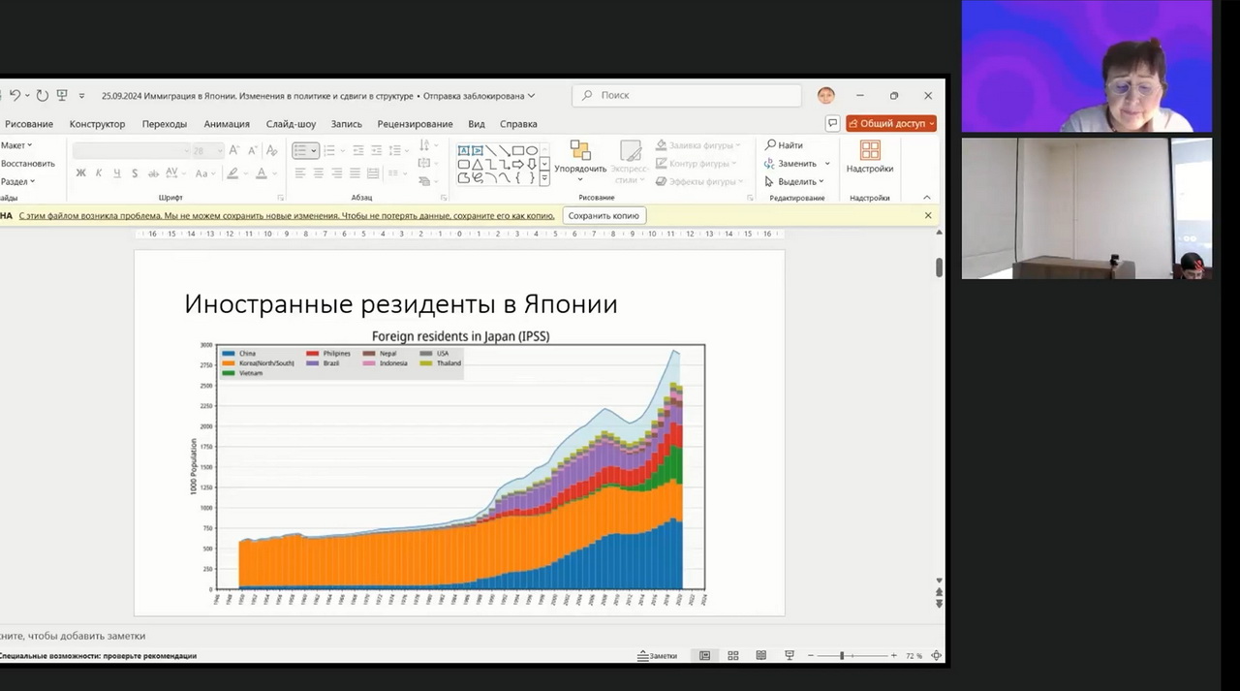Toggle italic К formatting
This screenshot has height=691, width=1240.
click(x=100, y=173)
